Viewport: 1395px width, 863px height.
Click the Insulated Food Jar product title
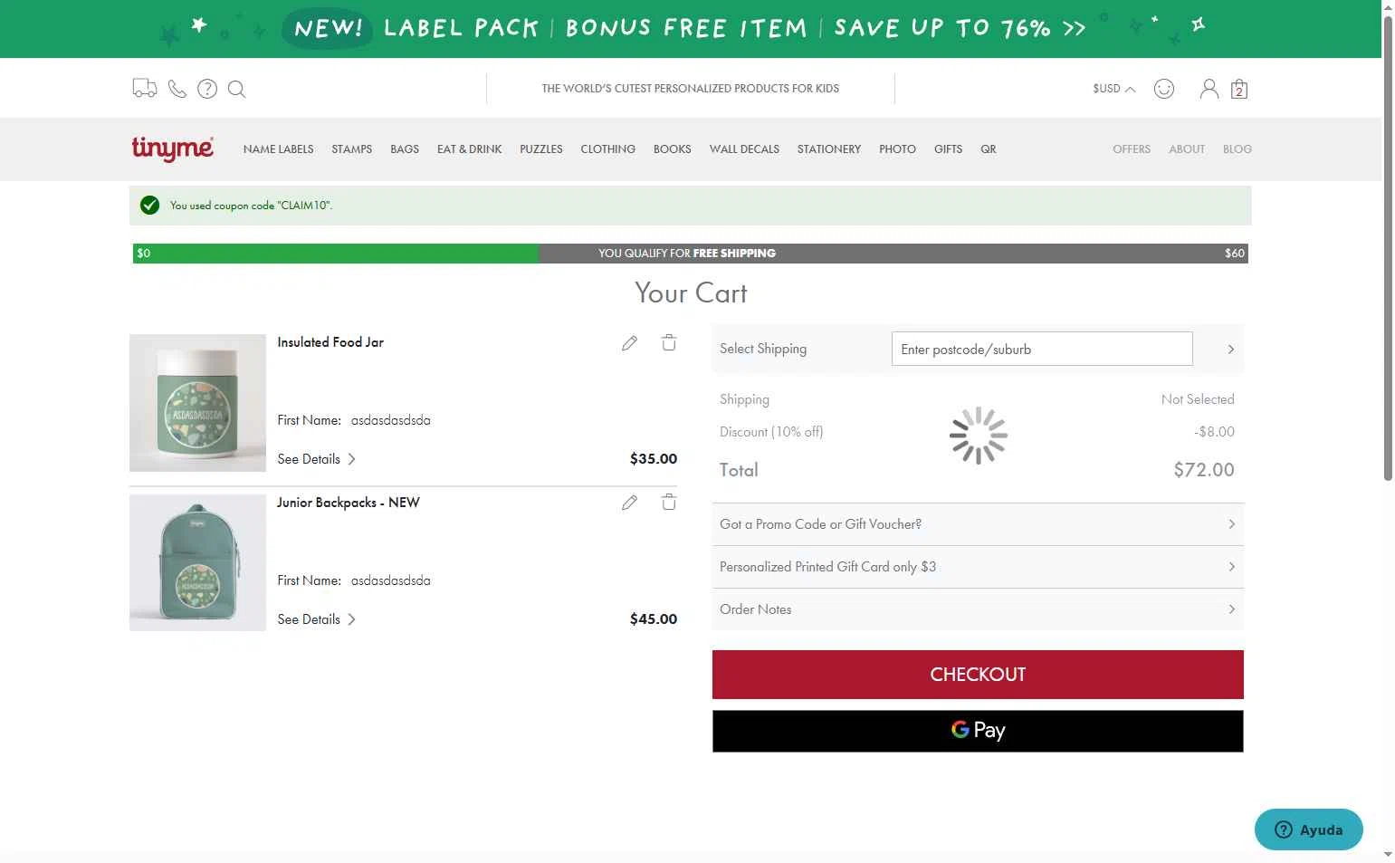click(x=330, y=342)
